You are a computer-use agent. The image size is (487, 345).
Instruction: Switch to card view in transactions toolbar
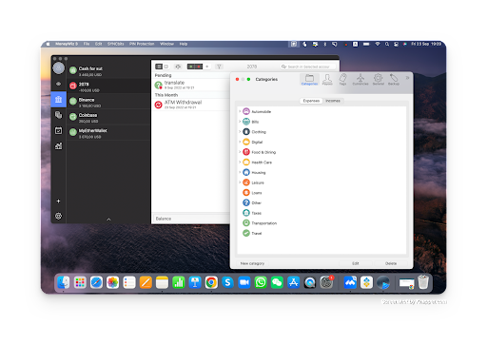pos(166,67)
